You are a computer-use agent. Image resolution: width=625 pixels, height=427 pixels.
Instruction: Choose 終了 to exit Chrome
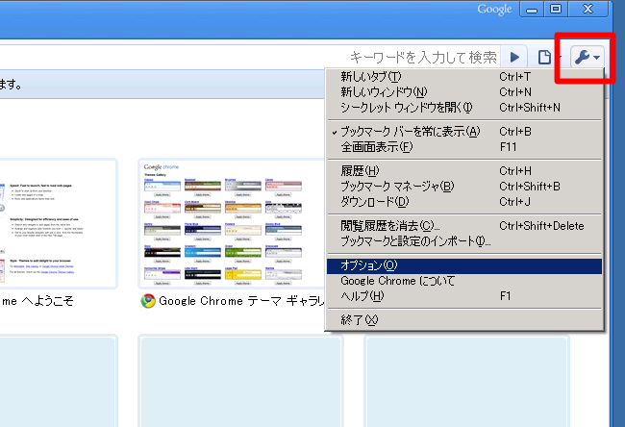360,320
